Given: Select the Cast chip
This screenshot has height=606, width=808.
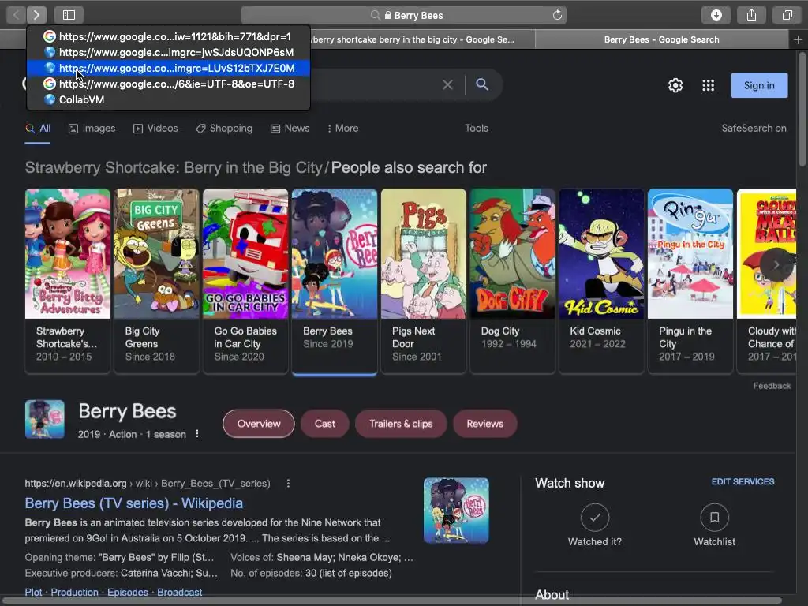Looking at the screenshot, I should click(324, 424).
